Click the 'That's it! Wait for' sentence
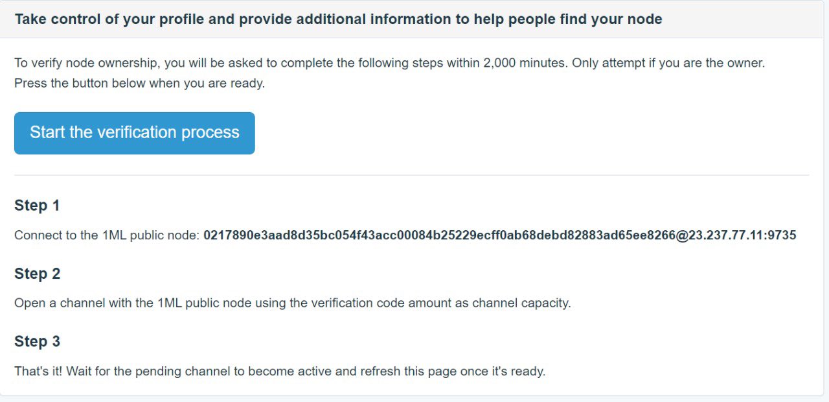Screen dimensions: 829x402 coord(280,372)
